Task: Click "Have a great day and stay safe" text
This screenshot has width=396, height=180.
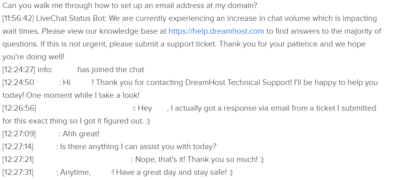Action: pyautogui.click(x=172, y=172)
